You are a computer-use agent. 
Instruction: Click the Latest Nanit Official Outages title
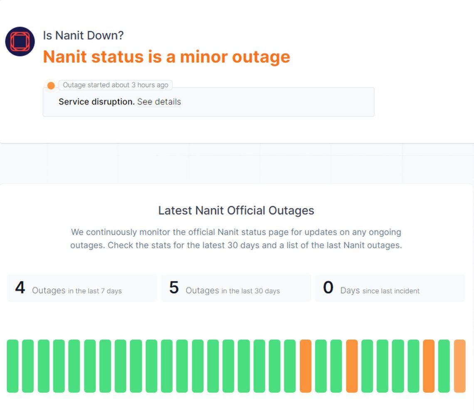tap(236, 211)
